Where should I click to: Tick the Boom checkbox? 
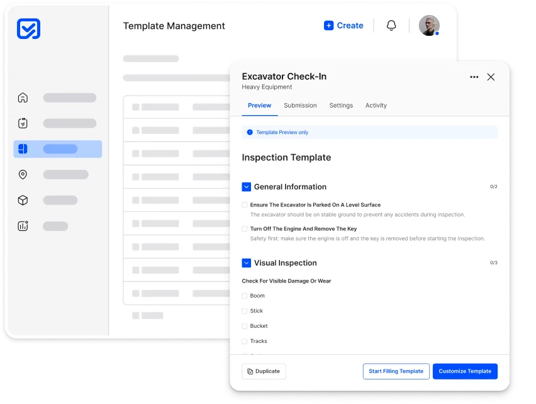click(x=245, y=296)
